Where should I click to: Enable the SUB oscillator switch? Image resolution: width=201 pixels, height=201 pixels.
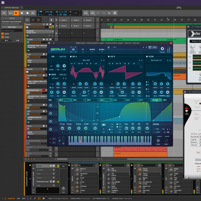50,57
